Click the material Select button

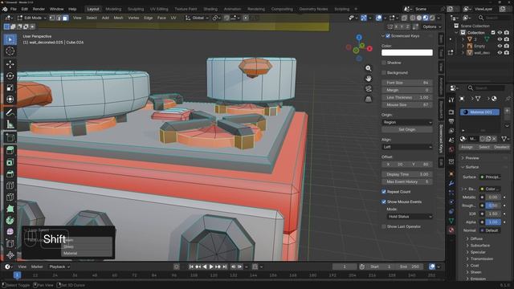[483, 147]
